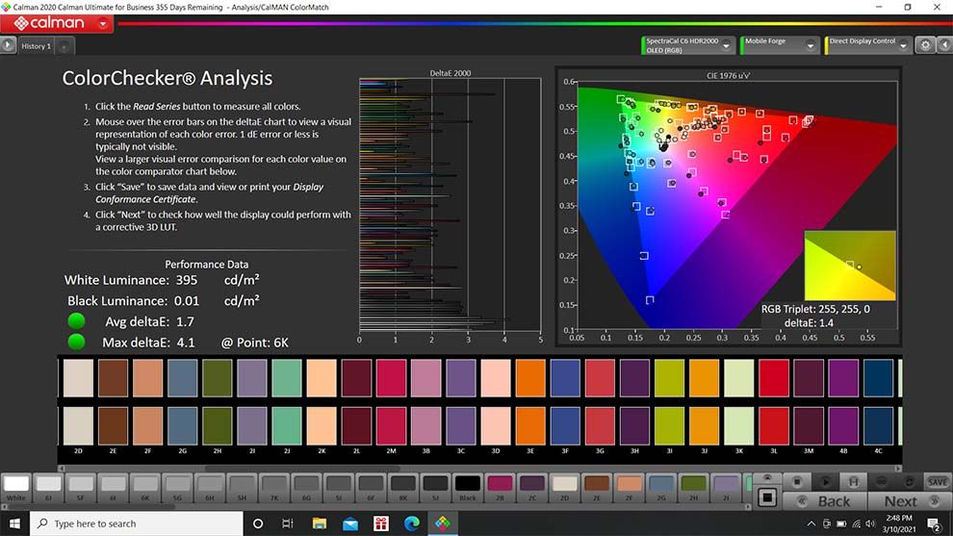
Task: Open Calman settings gear
Action: click(925, 45)
